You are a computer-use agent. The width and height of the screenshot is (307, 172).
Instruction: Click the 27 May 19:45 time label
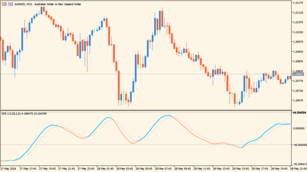point(47,169)
